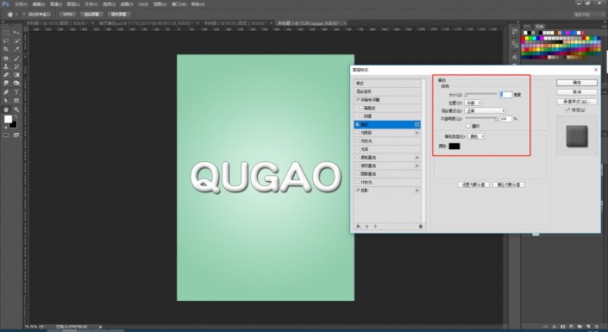Select the Eyedropper tool
The height and width of the screenshot is (332, 608).
pyautogui.click(x=16, y=49)
